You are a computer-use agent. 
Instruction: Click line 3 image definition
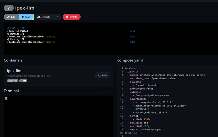tap(167, 75)
